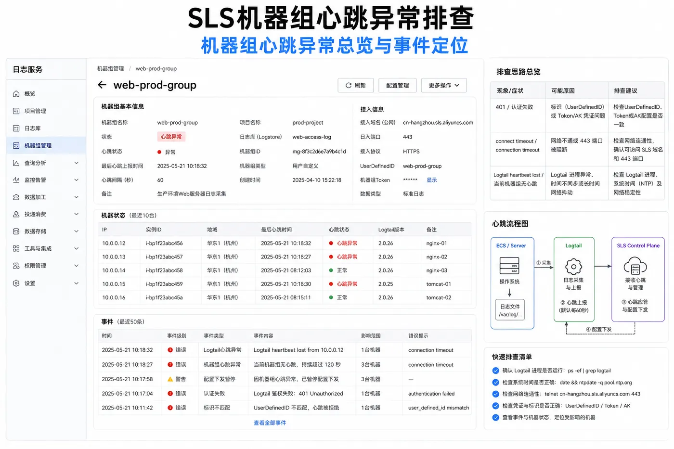Screen dimensions: 674x449
Task: Click the 刷新 refresh button
Action: point(355,85)
